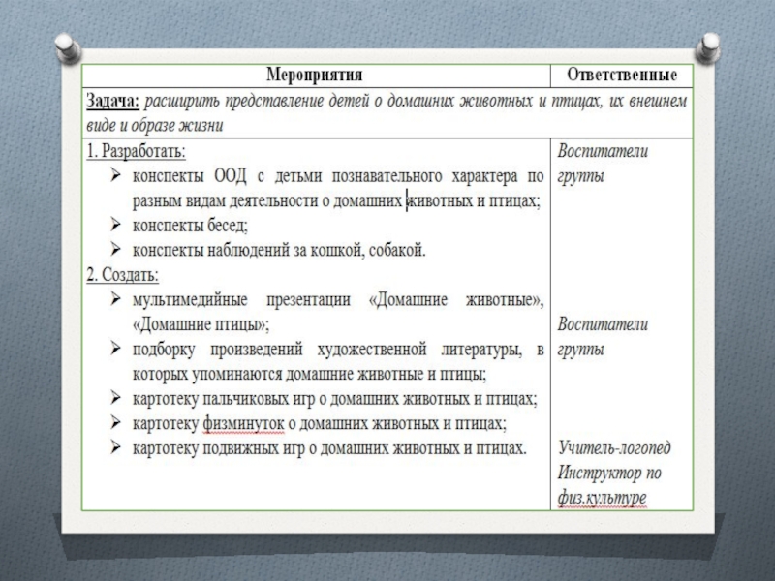775x581 pixels.
Task: Click the text "картотеку подвижных игр"
Action: point(219,448)
